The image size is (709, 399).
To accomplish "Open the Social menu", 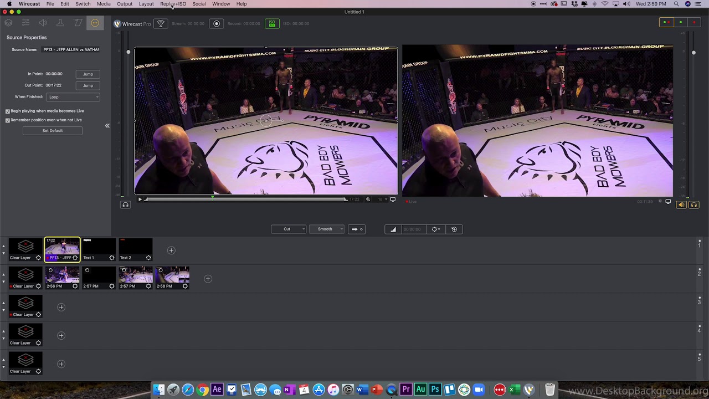I will click(x=199, y=4).
